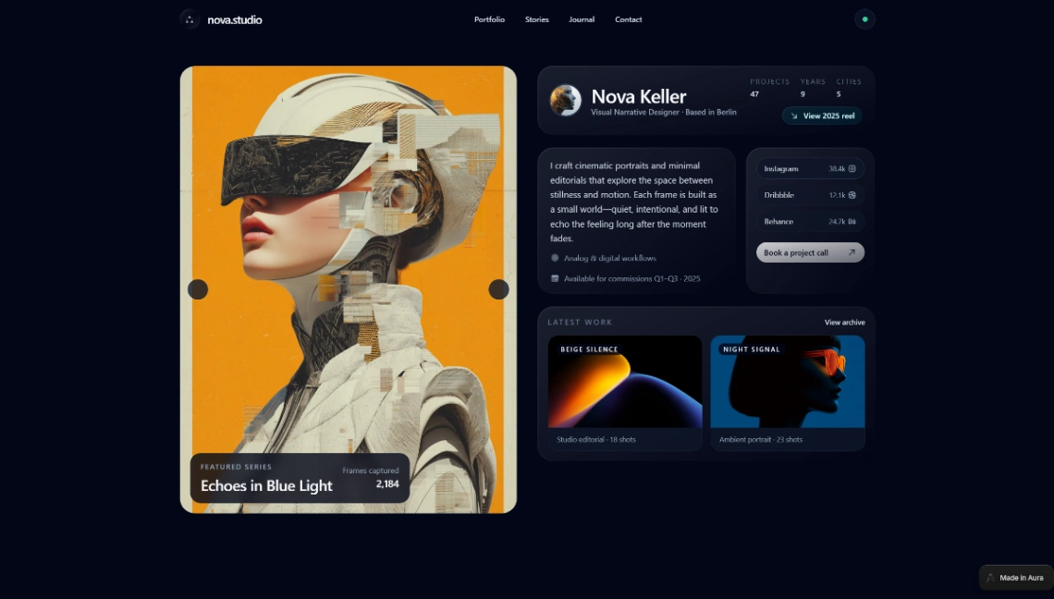Click the clock icon beside Analog & digital workflows

(555, 258)
